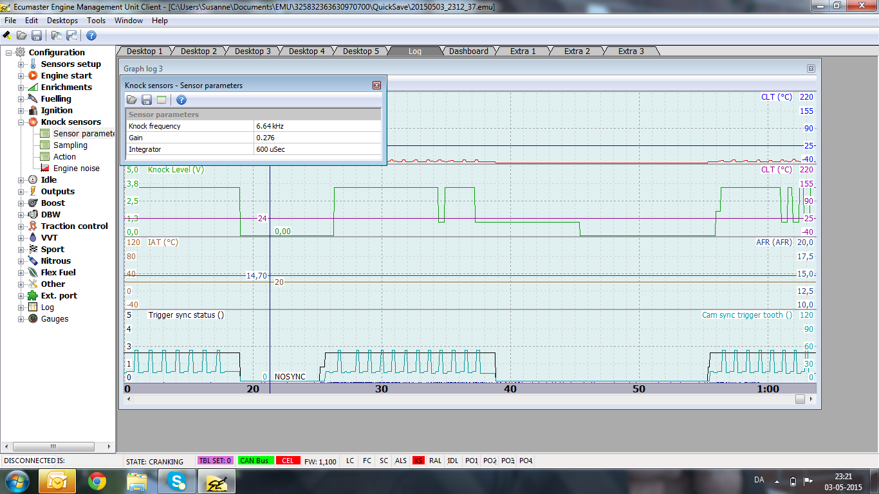Select Sampling under Knock sensors
Viewport: 879px width, 494px height.
click(x=70, y=145)
